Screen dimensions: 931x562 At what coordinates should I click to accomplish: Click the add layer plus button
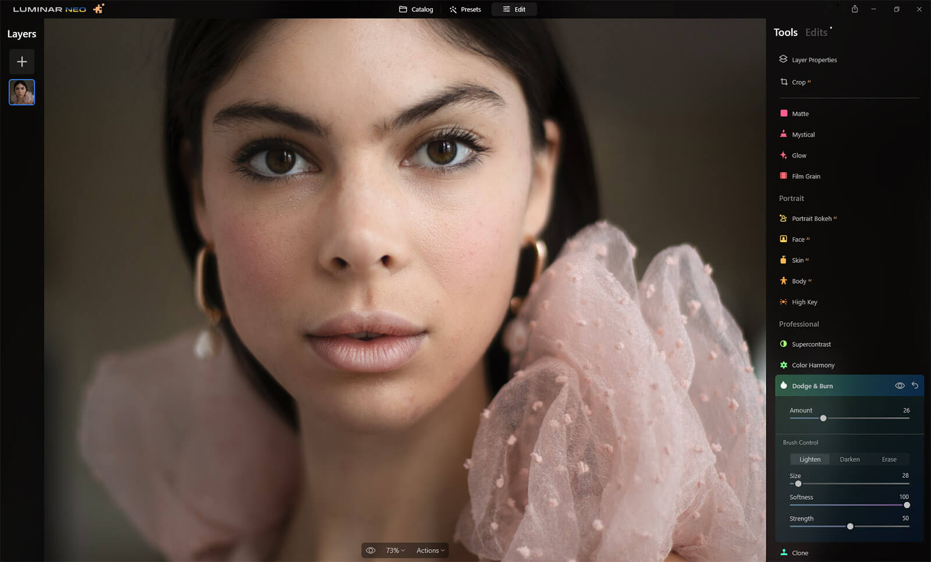coord(22,62)
